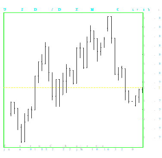Click the "jul" date label on time axis

79,149
